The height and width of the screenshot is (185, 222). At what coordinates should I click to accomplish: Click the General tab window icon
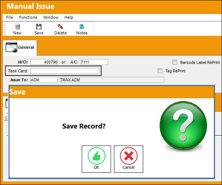(11, 48)
